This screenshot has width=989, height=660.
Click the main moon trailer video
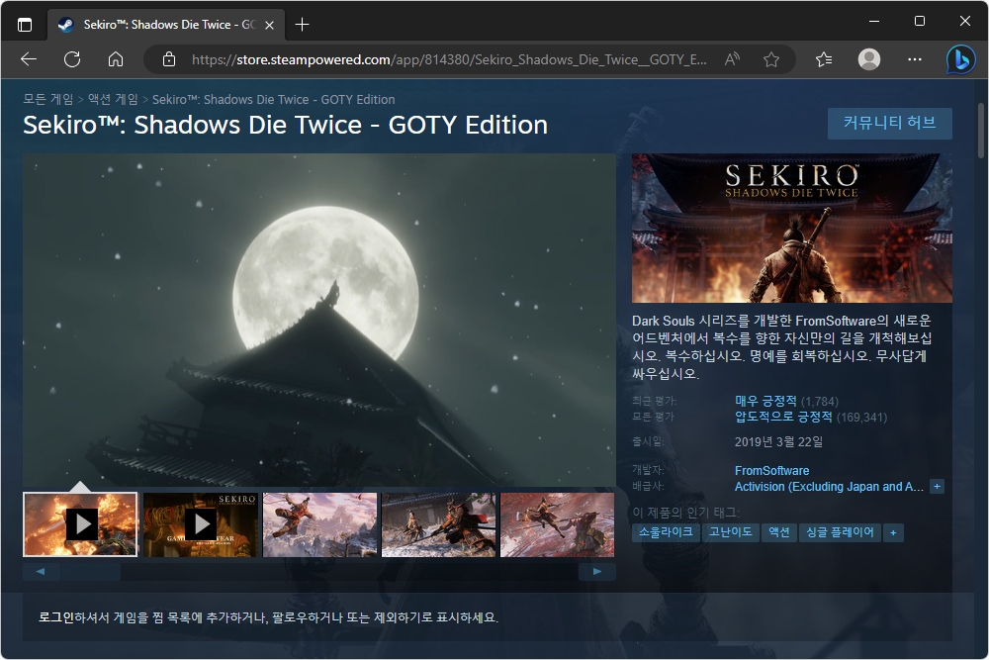319,320
